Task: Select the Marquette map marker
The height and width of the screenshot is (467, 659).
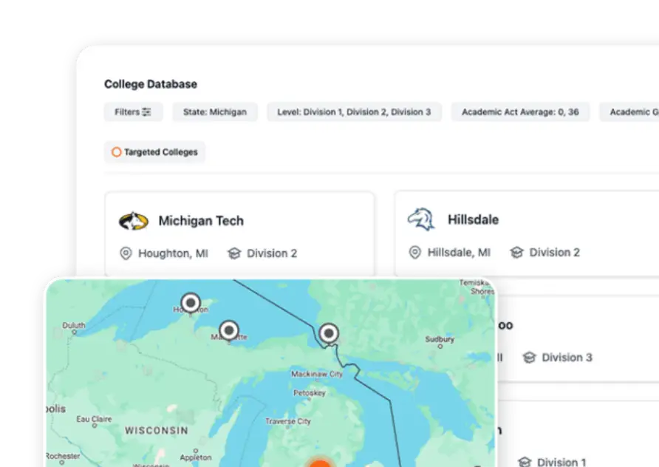Action: [229, 330]
